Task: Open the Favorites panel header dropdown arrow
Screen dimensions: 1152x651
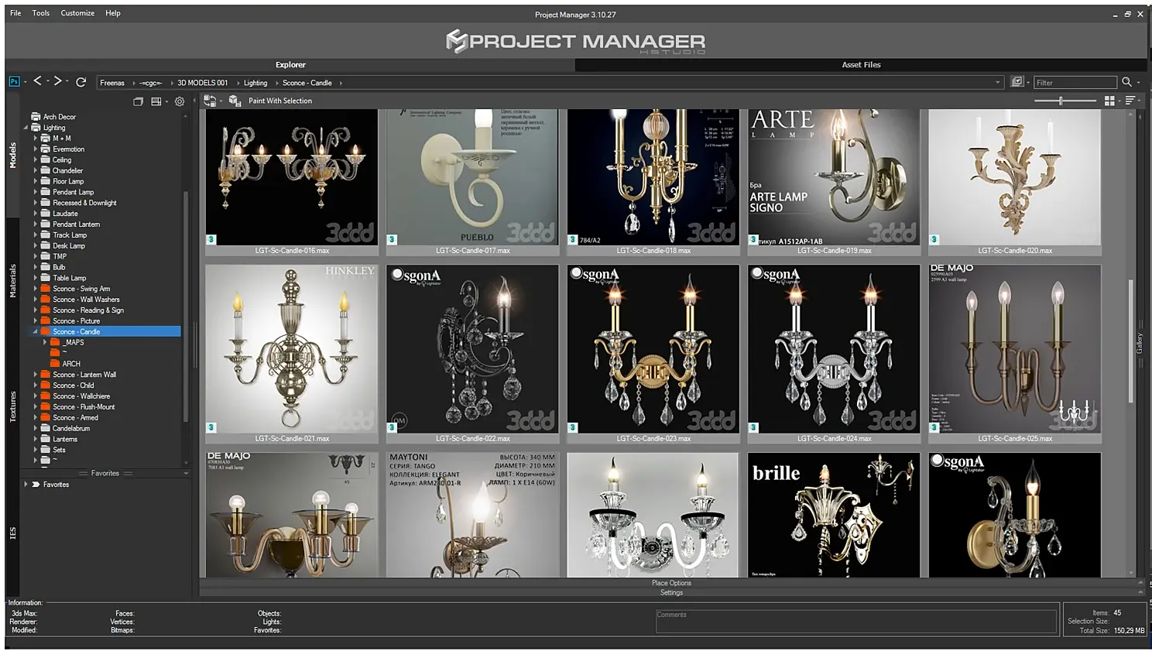Action: tap(186, 473)
